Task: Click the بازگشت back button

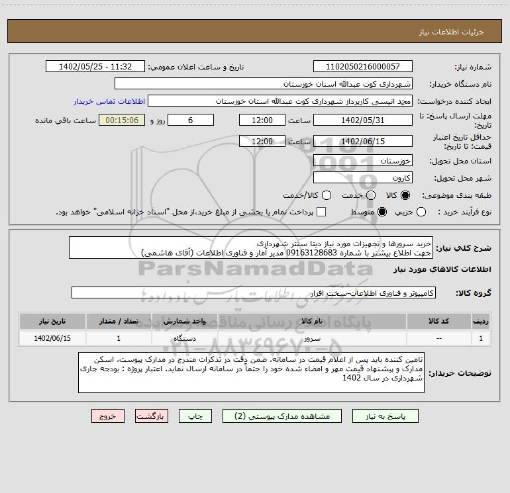Action: click(152, 416)
